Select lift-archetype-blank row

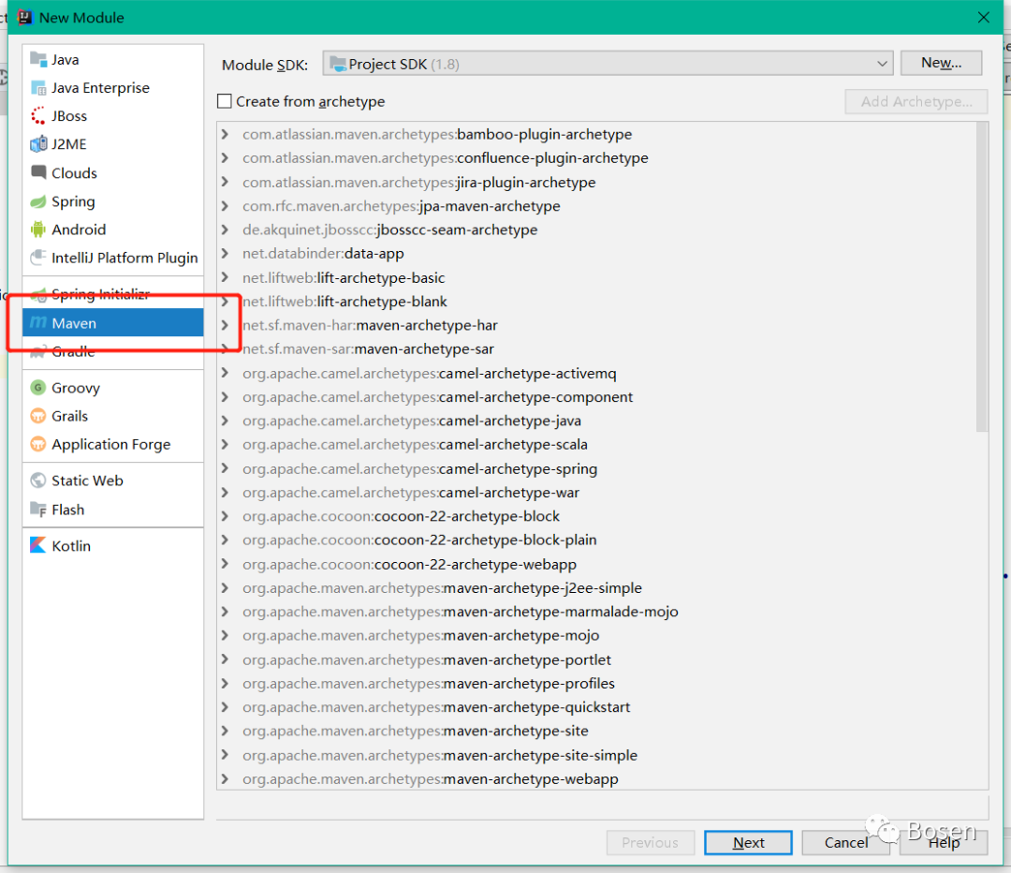[x=596, y=302]
